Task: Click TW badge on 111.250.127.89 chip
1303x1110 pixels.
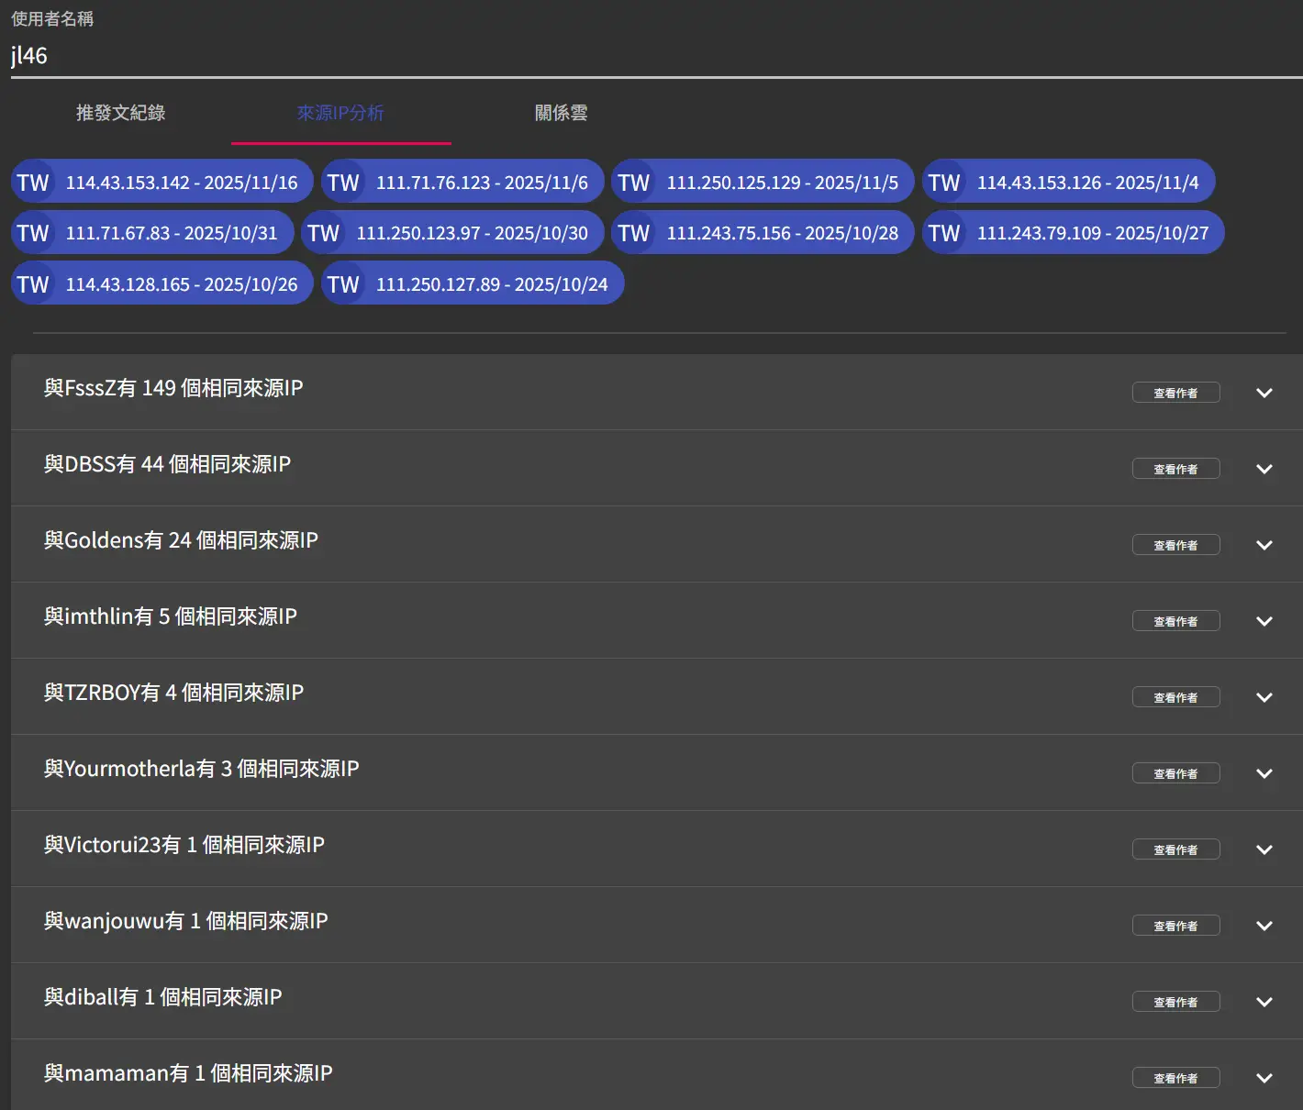Action: [x=343, y=284]
